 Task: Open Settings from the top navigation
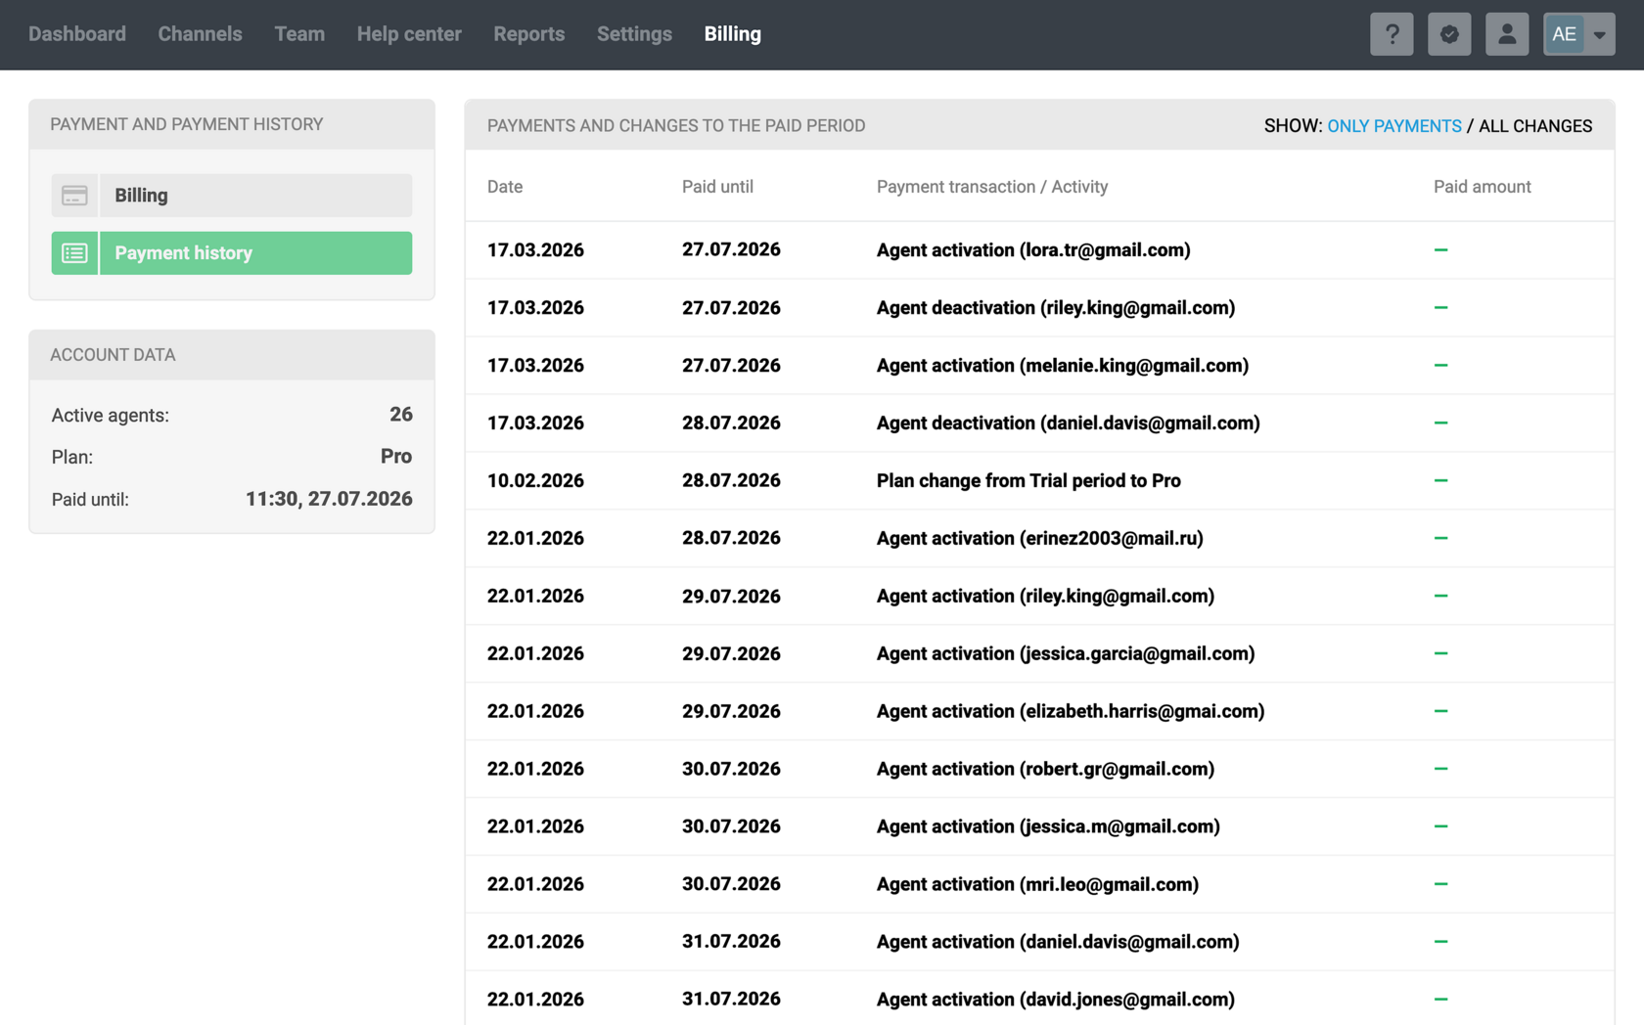(634, 34)
